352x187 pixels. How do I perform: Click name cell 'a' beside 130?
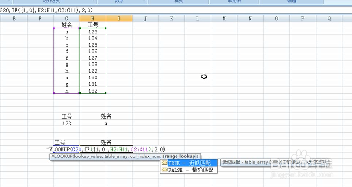pyautogui.click(x=67, y=78)
